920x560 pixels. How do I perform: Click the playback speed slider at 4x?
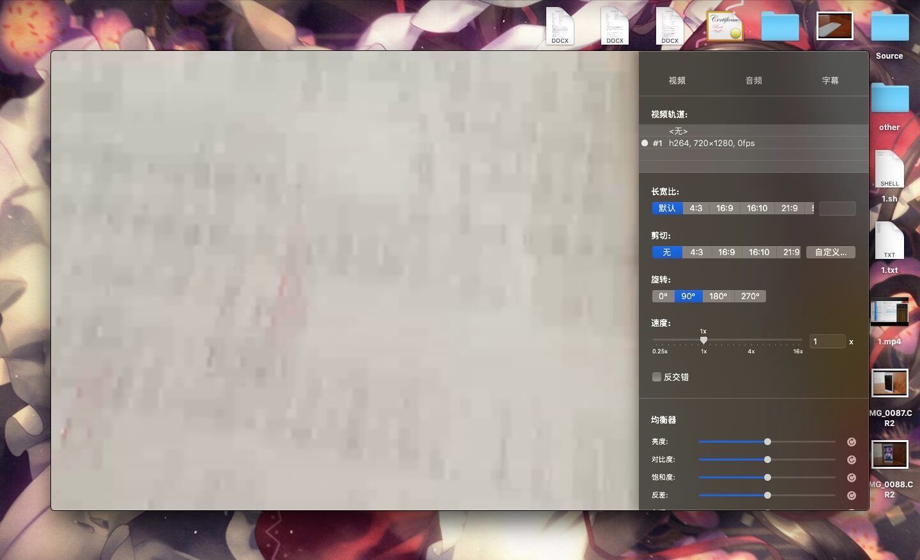pyautogui.click(x=751, y=341)
